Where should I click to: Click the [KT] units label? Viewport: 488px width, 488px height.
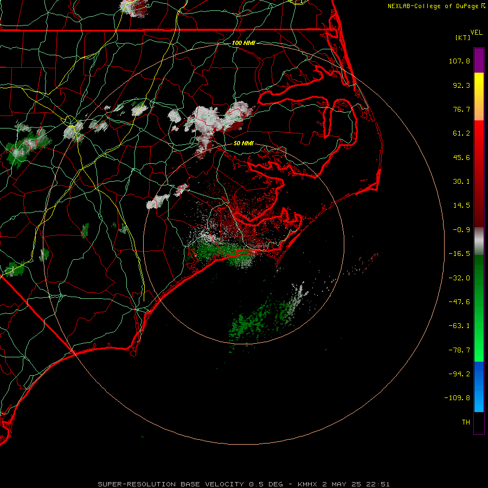pyautogui.click(x=463, y=37)
